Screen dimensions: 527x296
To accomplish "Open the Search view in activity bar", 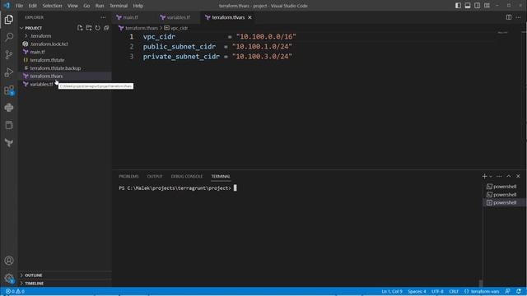I will pos(9,37).
